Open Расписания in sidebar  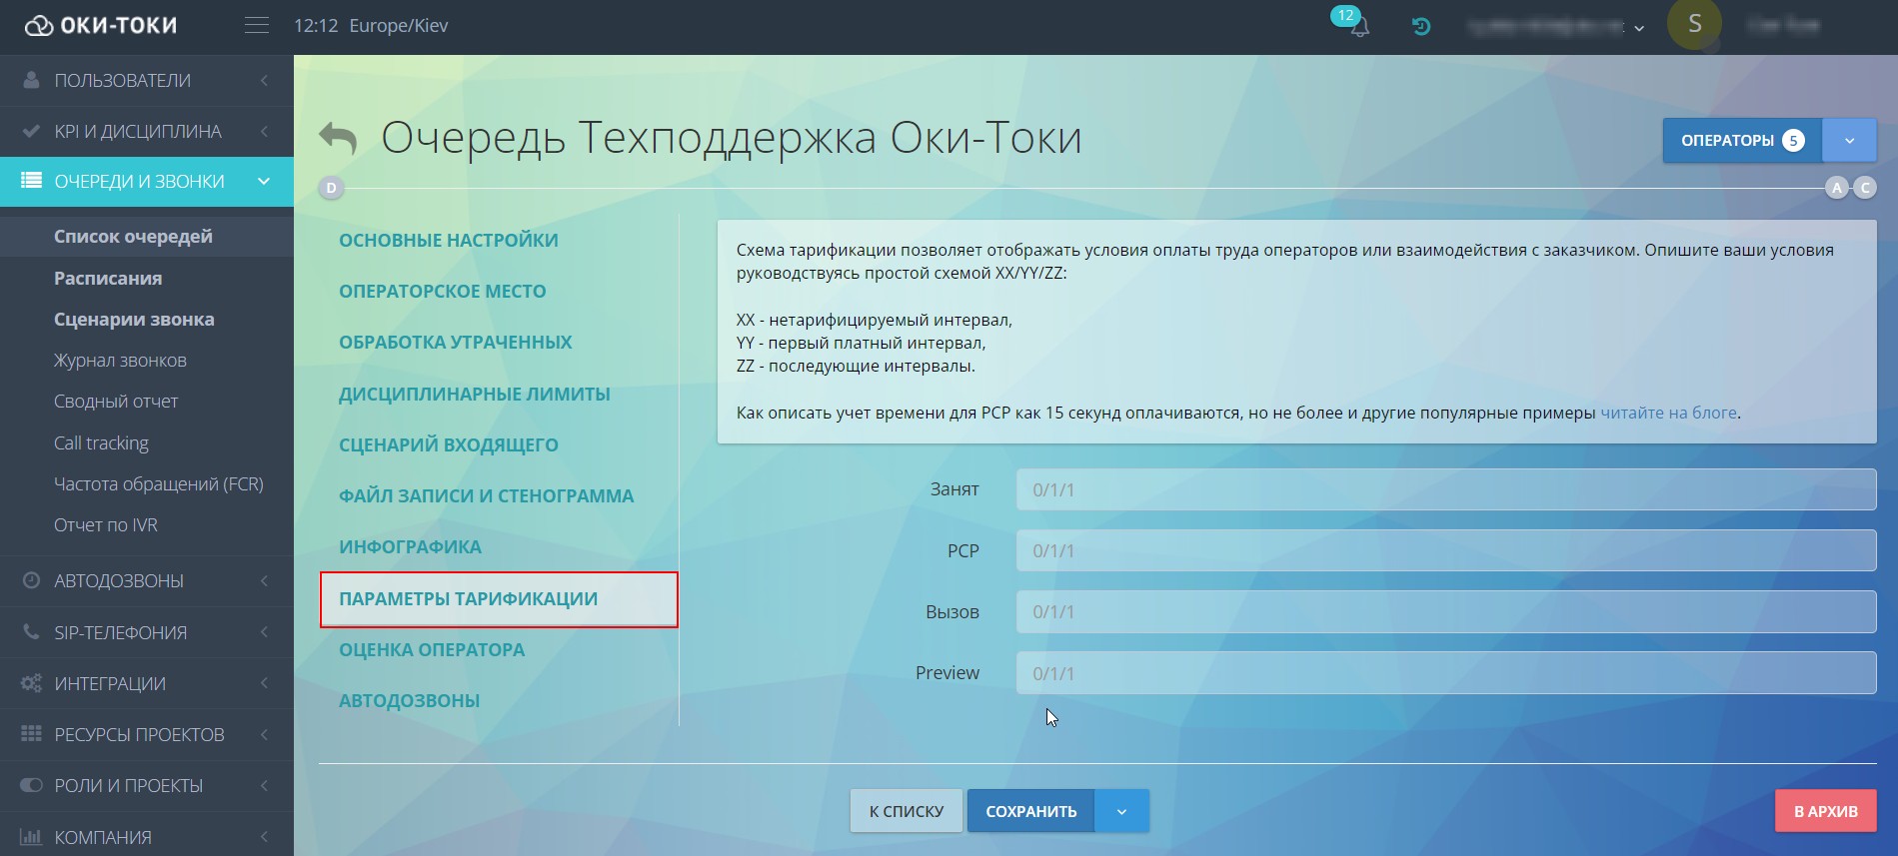click(x=108, y=279)
